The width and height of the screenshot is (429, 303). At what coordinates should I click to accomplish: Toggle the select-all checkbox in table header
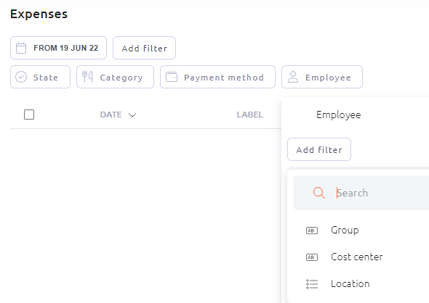point(29,115)
